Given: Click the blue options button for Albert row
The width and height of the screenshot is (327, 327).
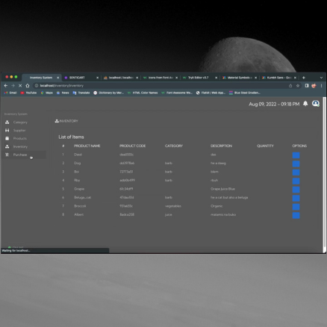Looking at the screenshot, I should 296,215.
